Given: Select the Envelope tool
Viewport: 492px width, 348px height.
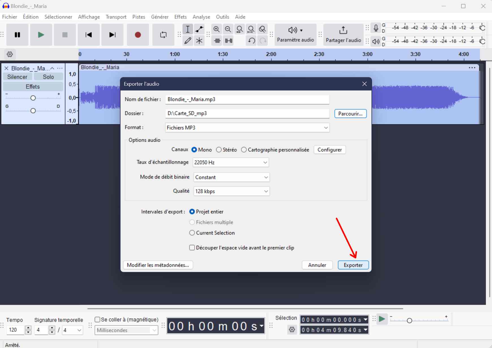Looking at the screenshot, I should tap(199, 29).
